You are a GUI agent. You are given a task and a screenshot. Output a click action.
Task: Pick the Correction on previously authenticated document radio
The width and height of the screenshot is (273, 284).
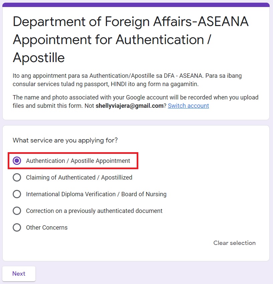(17, 211)
